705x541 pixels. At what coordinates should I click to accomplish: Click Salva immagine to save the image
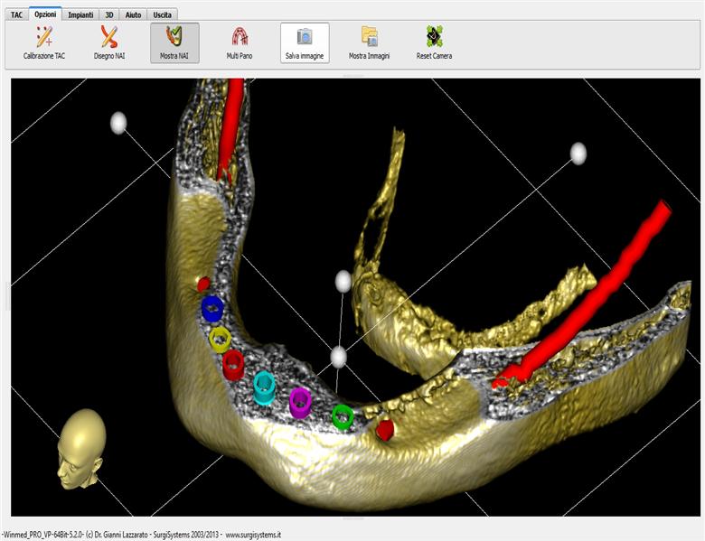(305, 43)
